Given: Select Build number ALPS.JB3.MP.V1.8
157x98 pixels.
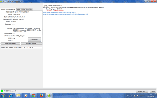Looking at the screenshot, I should pyautogui.click(x=19, y=17).
